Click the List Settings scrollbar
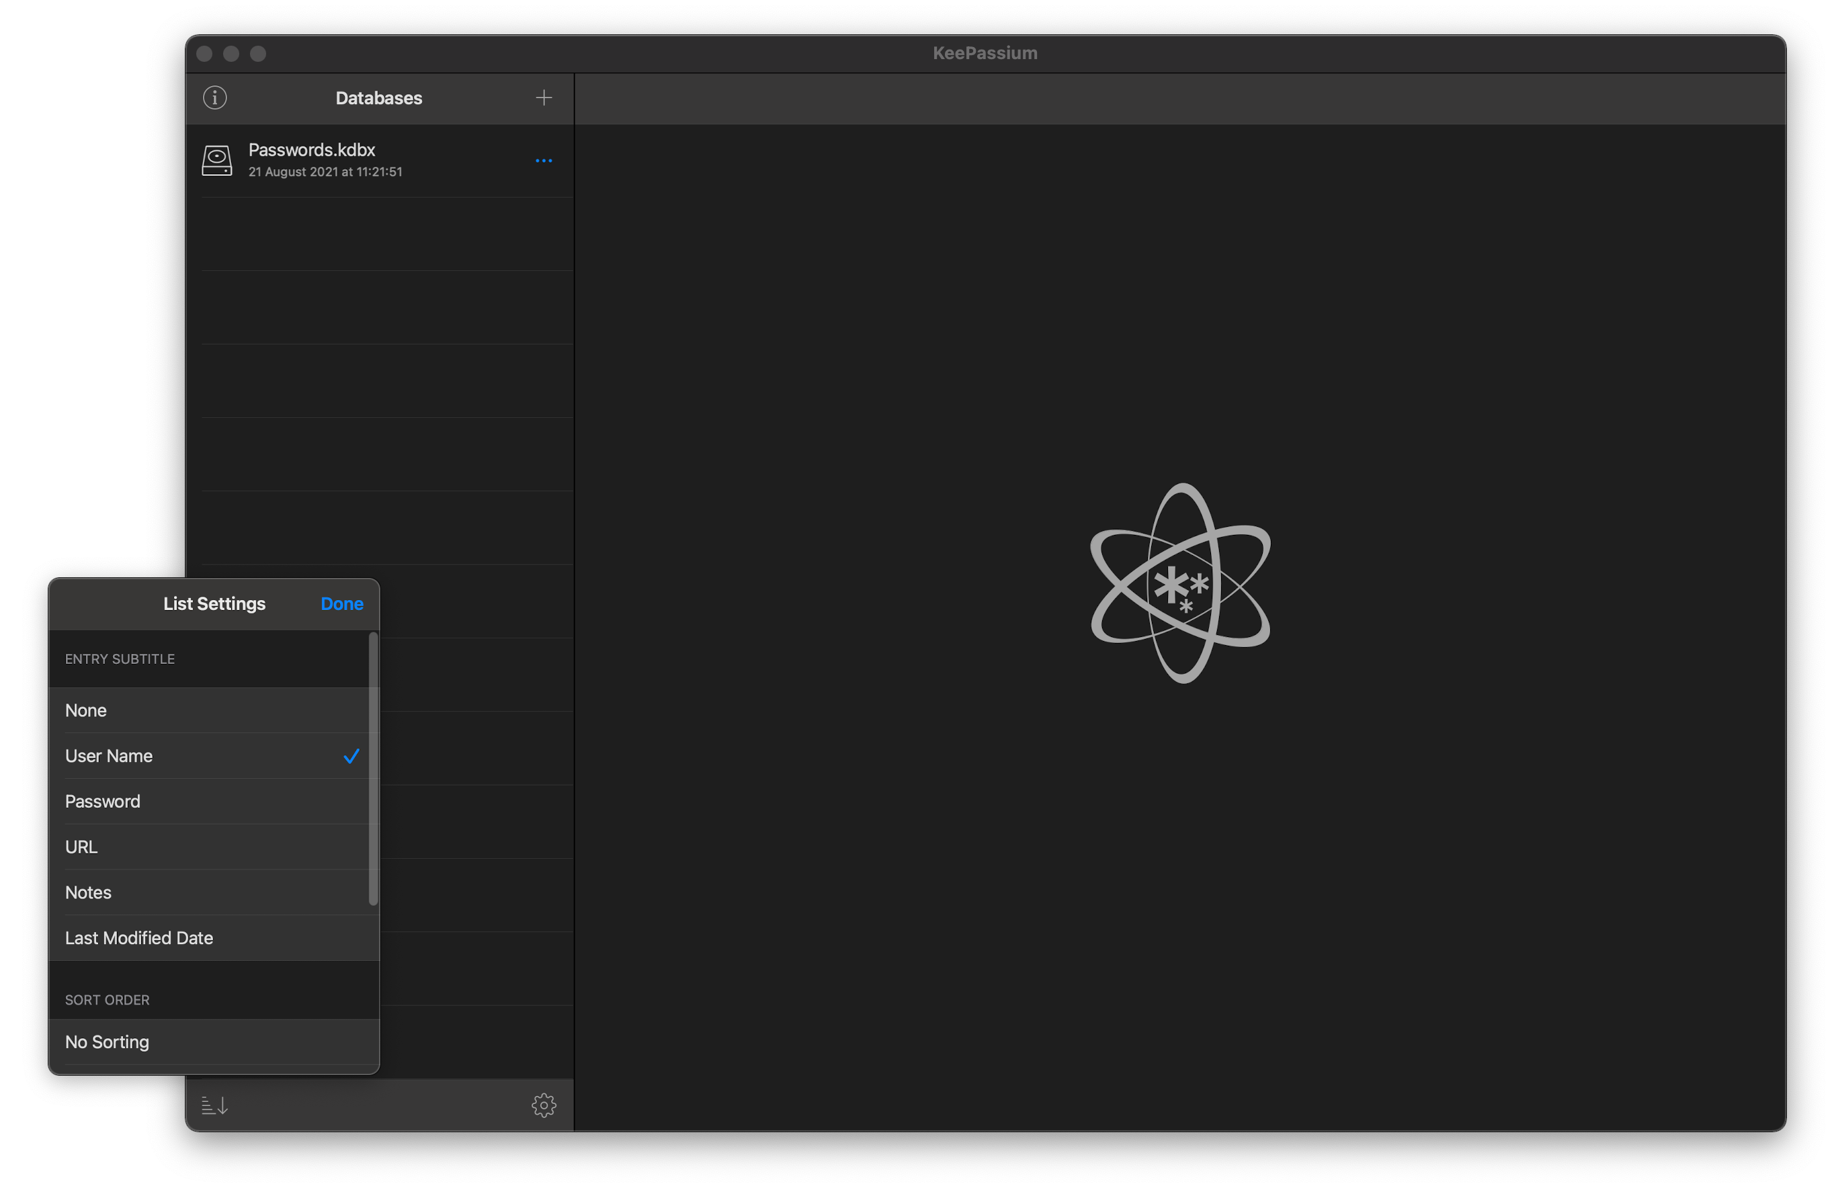The image size is (1832, 1188). tap(374, 769)
